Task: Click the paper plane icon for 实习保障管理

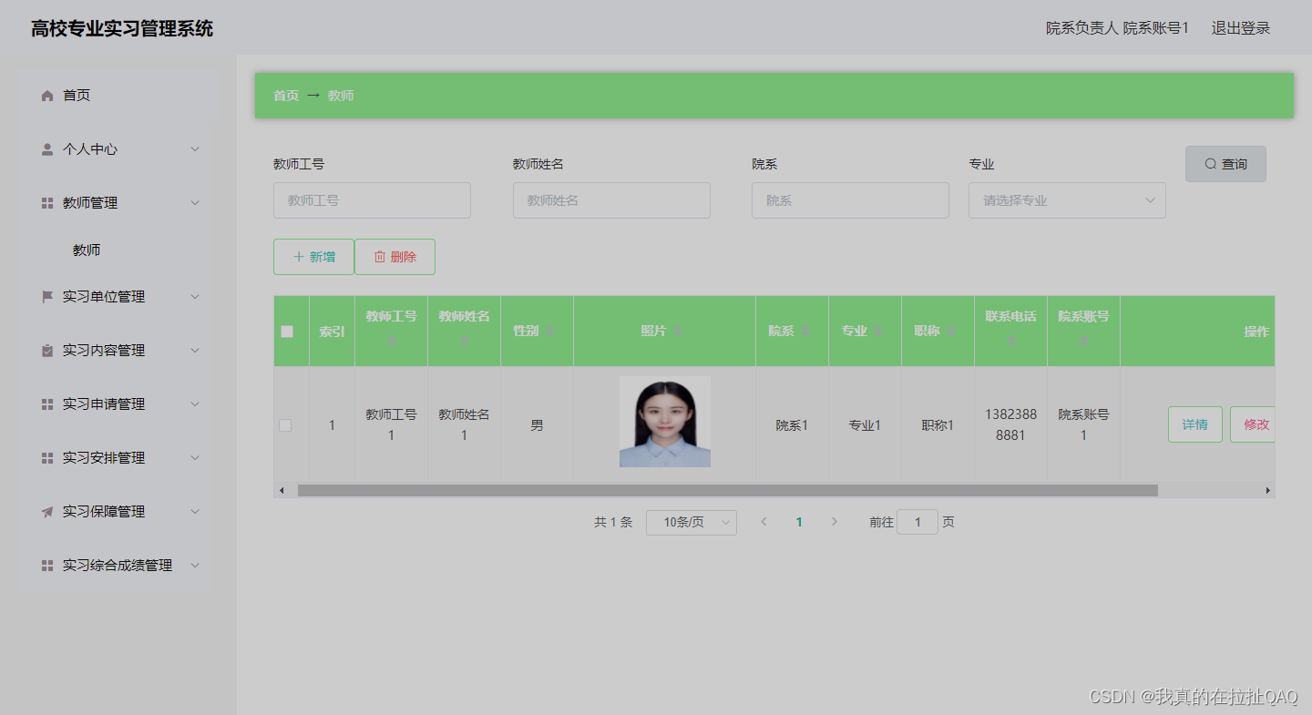Action: click(x=46, y=511)
